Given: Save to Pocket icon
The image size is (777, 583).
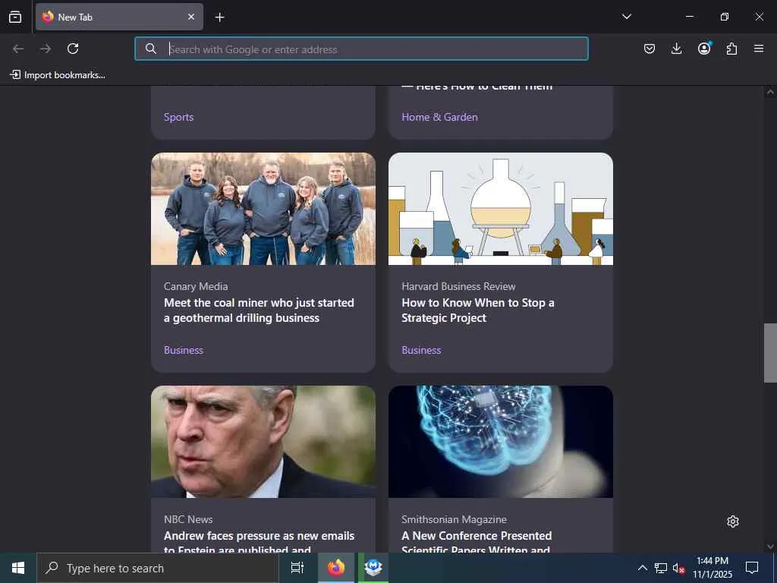Looking at the screenshot, I should click(x=650, y=49).
